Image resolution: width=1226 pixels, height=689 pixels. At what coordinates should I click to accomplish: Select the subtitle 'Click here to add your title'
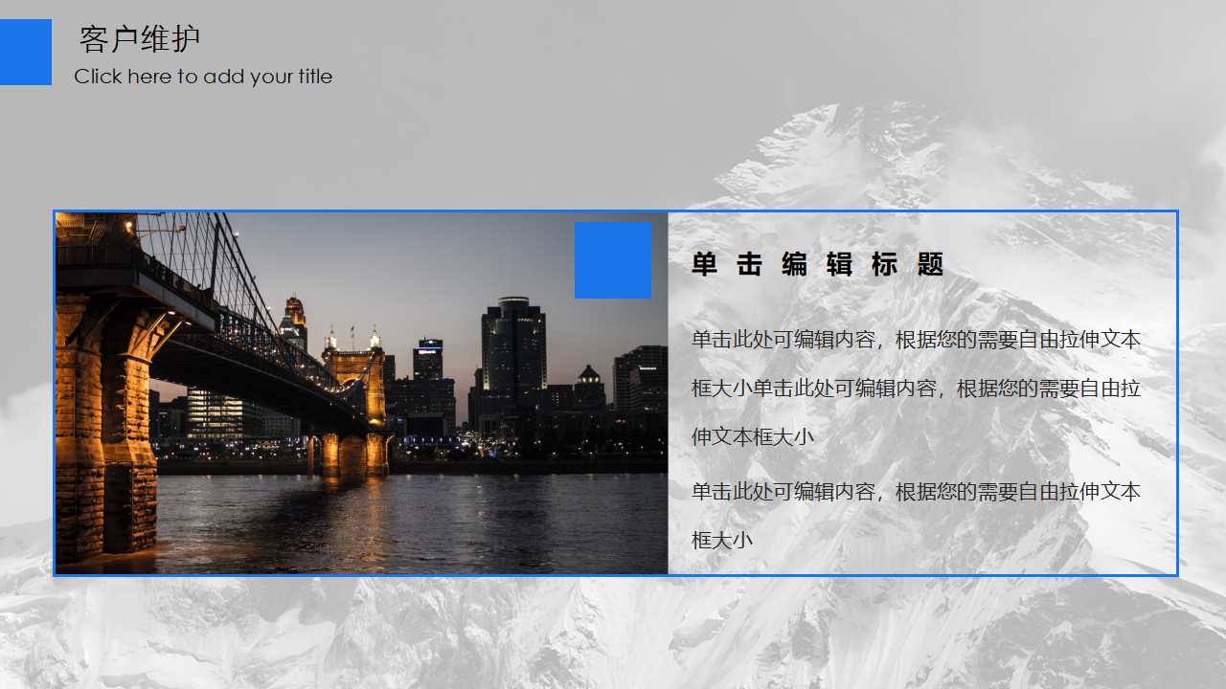204,77
